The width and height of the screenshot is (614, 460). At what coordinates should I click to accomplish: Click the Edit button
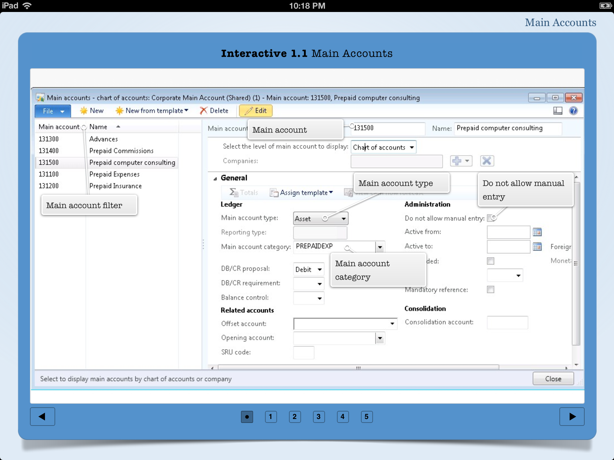[256, 111]
